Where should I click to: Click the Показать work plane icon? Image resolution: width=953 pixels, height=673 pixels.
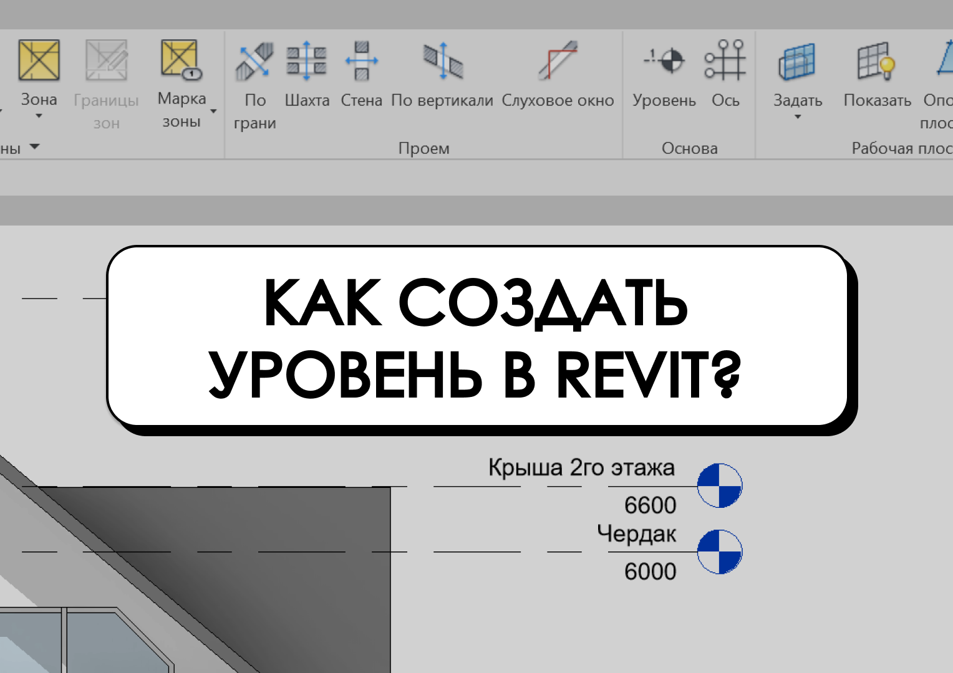pyautogui.click(x=876, y=61)
